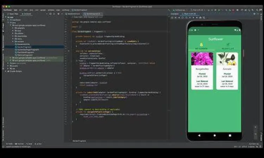Open the Pixel 4 API 30 device dropdown

198,10
